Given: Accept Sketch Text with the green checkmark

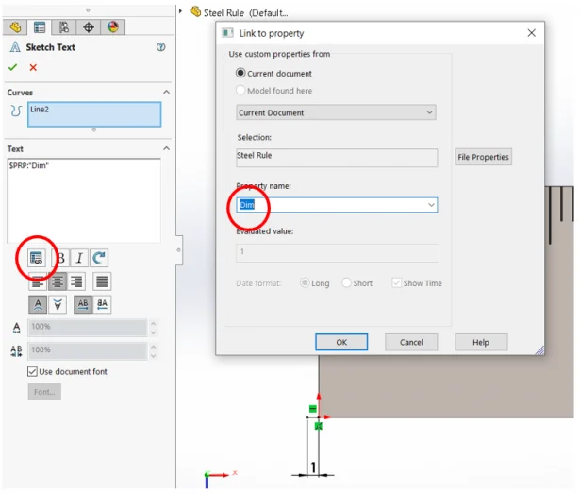Looking at the screenshot, I should tap(13, 67).
